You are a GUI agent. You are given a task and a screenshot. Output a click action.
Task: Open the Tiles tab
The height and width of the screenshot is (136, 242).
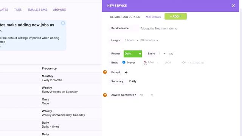point(18,9)
